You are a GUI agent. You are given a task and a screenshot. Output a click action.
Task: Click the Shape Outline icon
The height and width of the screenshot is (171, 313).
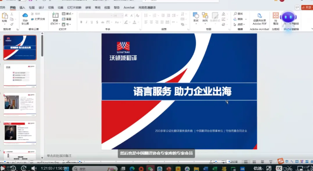[224, 19]
